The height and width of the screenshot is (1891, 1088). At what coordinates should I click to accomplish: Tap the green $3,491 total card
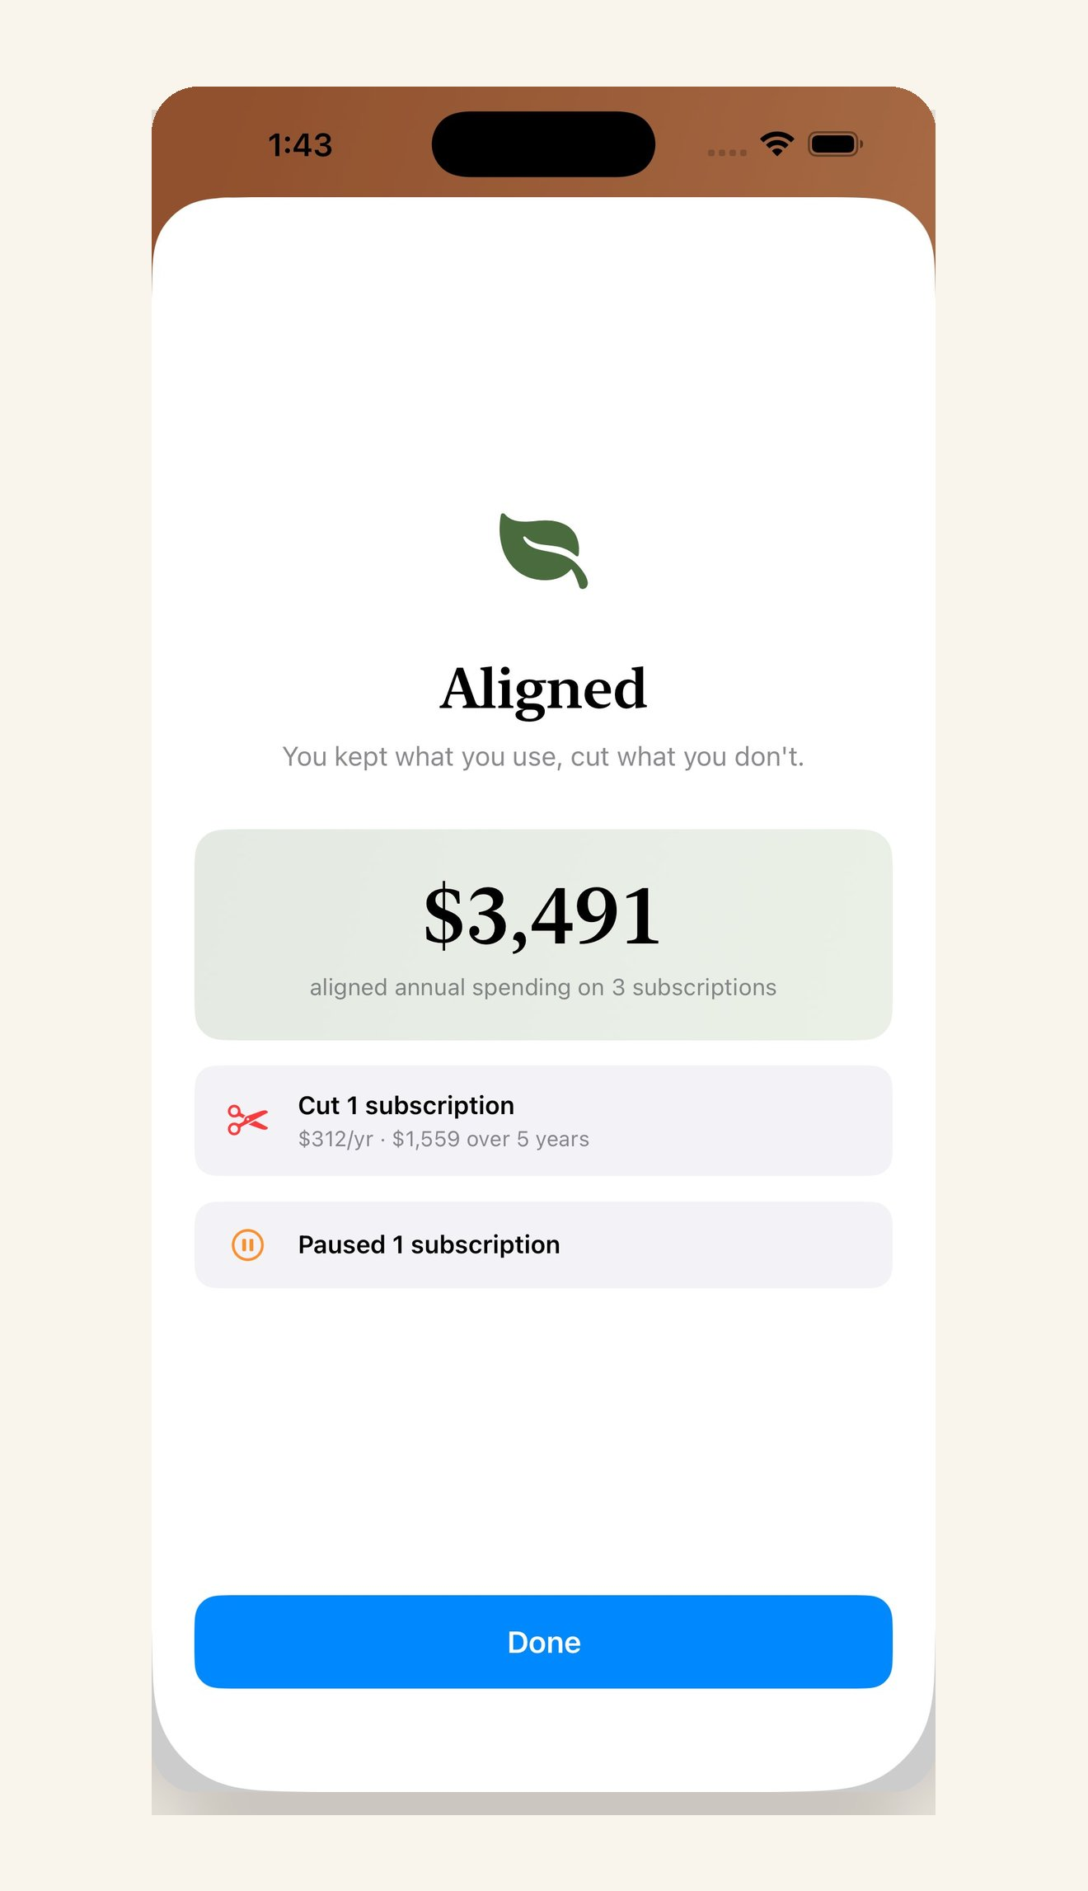click(543, 918)
